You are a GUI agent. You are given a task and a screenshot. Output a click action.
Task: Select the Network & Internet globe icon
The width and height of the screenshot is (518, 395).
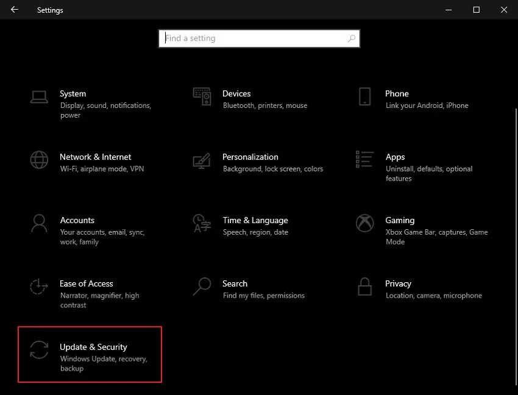[x=39, y=160]
